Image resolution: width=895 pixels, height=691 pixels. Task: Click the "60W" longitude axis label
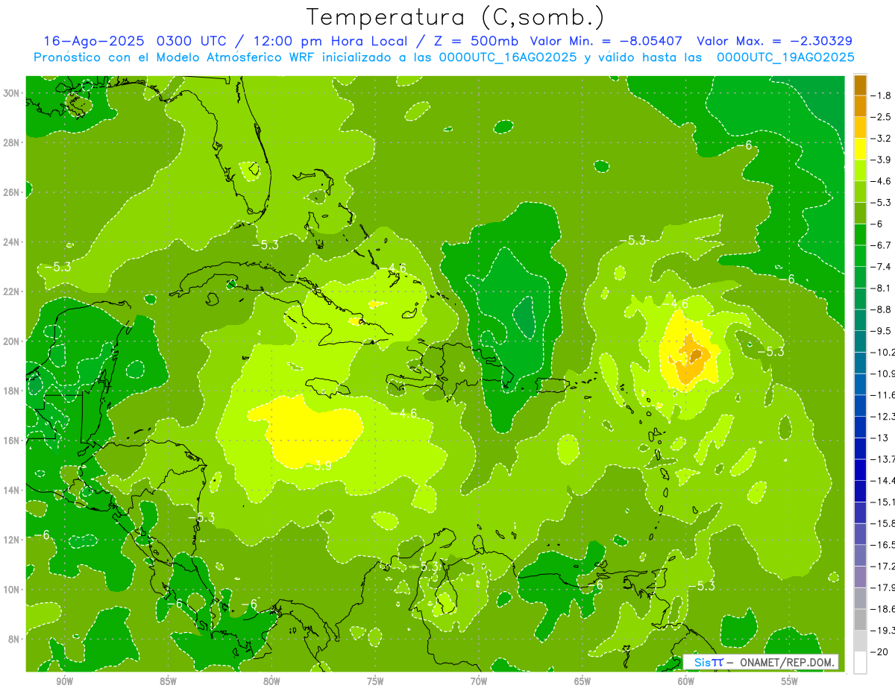click(686, 681)
